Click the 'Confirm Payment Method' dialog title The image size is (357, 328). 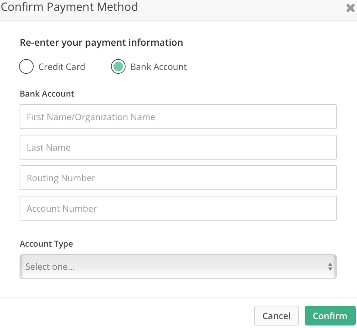click(69, 7)
